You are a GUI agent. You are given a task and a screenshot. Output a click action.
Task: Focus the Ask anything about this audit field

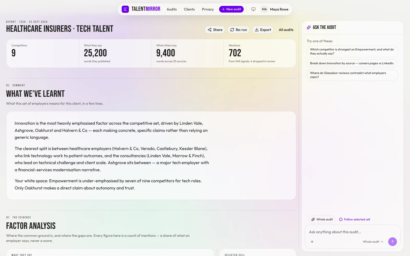(352, 232)
